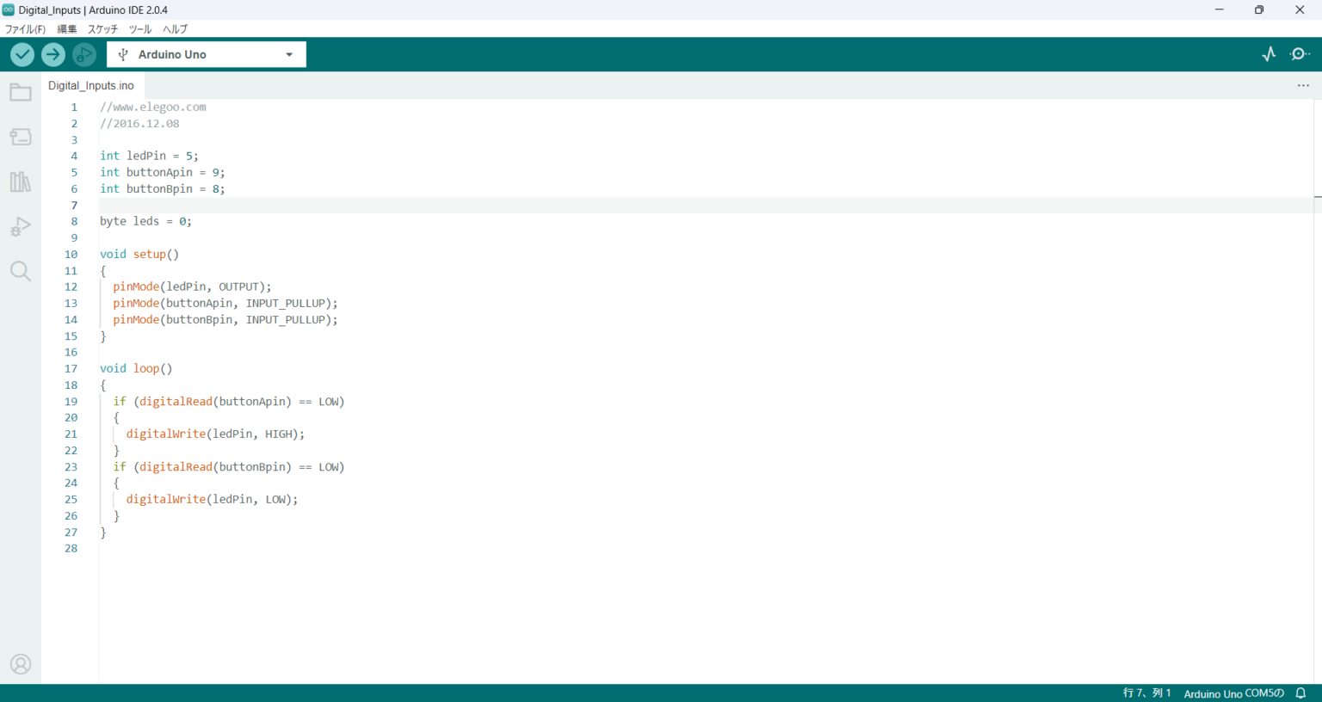Show notifications via the bell icon
The image size is (1322, 702).
click(x=1301, y=693)
